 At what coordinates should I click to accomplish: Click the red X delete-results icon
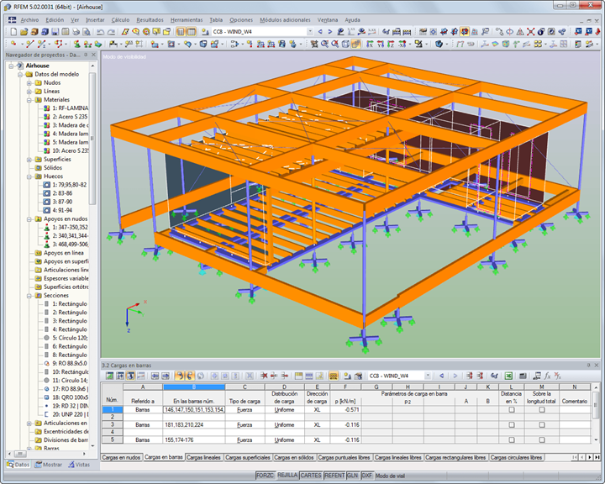[x=530, y=32]
